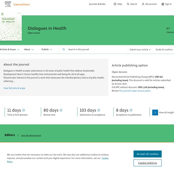
Task: Open View full aims & scope link
Action: pos(14,88)
